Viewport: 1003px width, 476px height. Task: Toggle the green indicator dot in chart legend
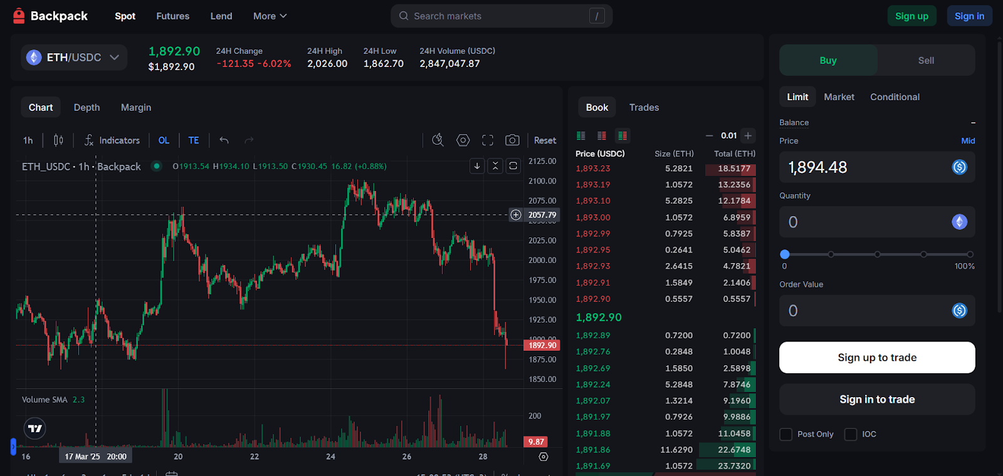point(157,166)
